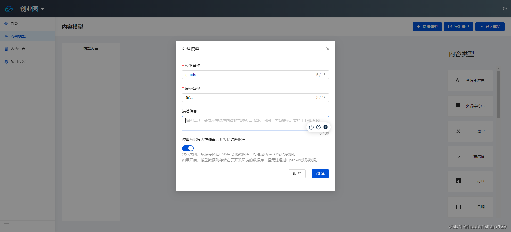The width and height of the screenshot is (511, 232).
Task: Click the help question mark icon
Action: (505, 9)
